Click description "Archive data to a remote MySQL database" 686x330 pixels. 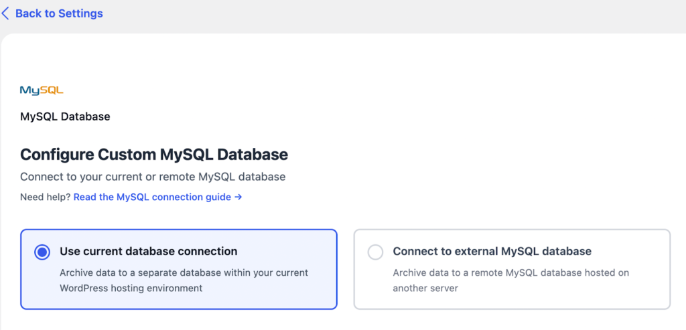510,280
